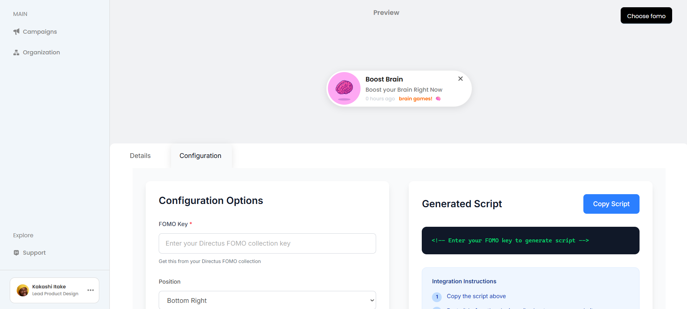Viewport: 687px width, 309px height.
Task: Switch to the Details tab
Action: [x=140, y=156]
